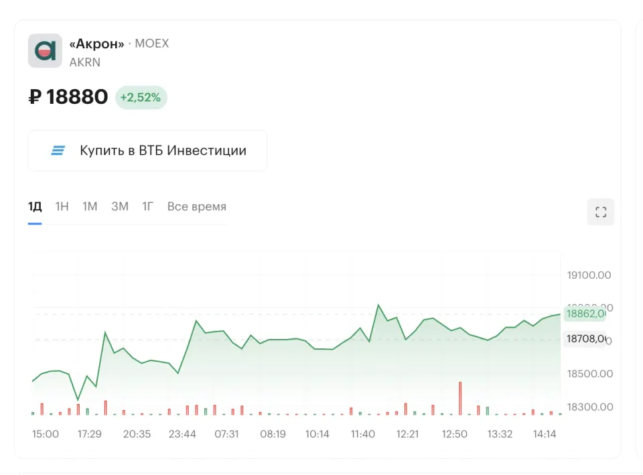643x475 pixels.
Task: Click the 10:14 time axis label
Action: [x=317, y=434]
